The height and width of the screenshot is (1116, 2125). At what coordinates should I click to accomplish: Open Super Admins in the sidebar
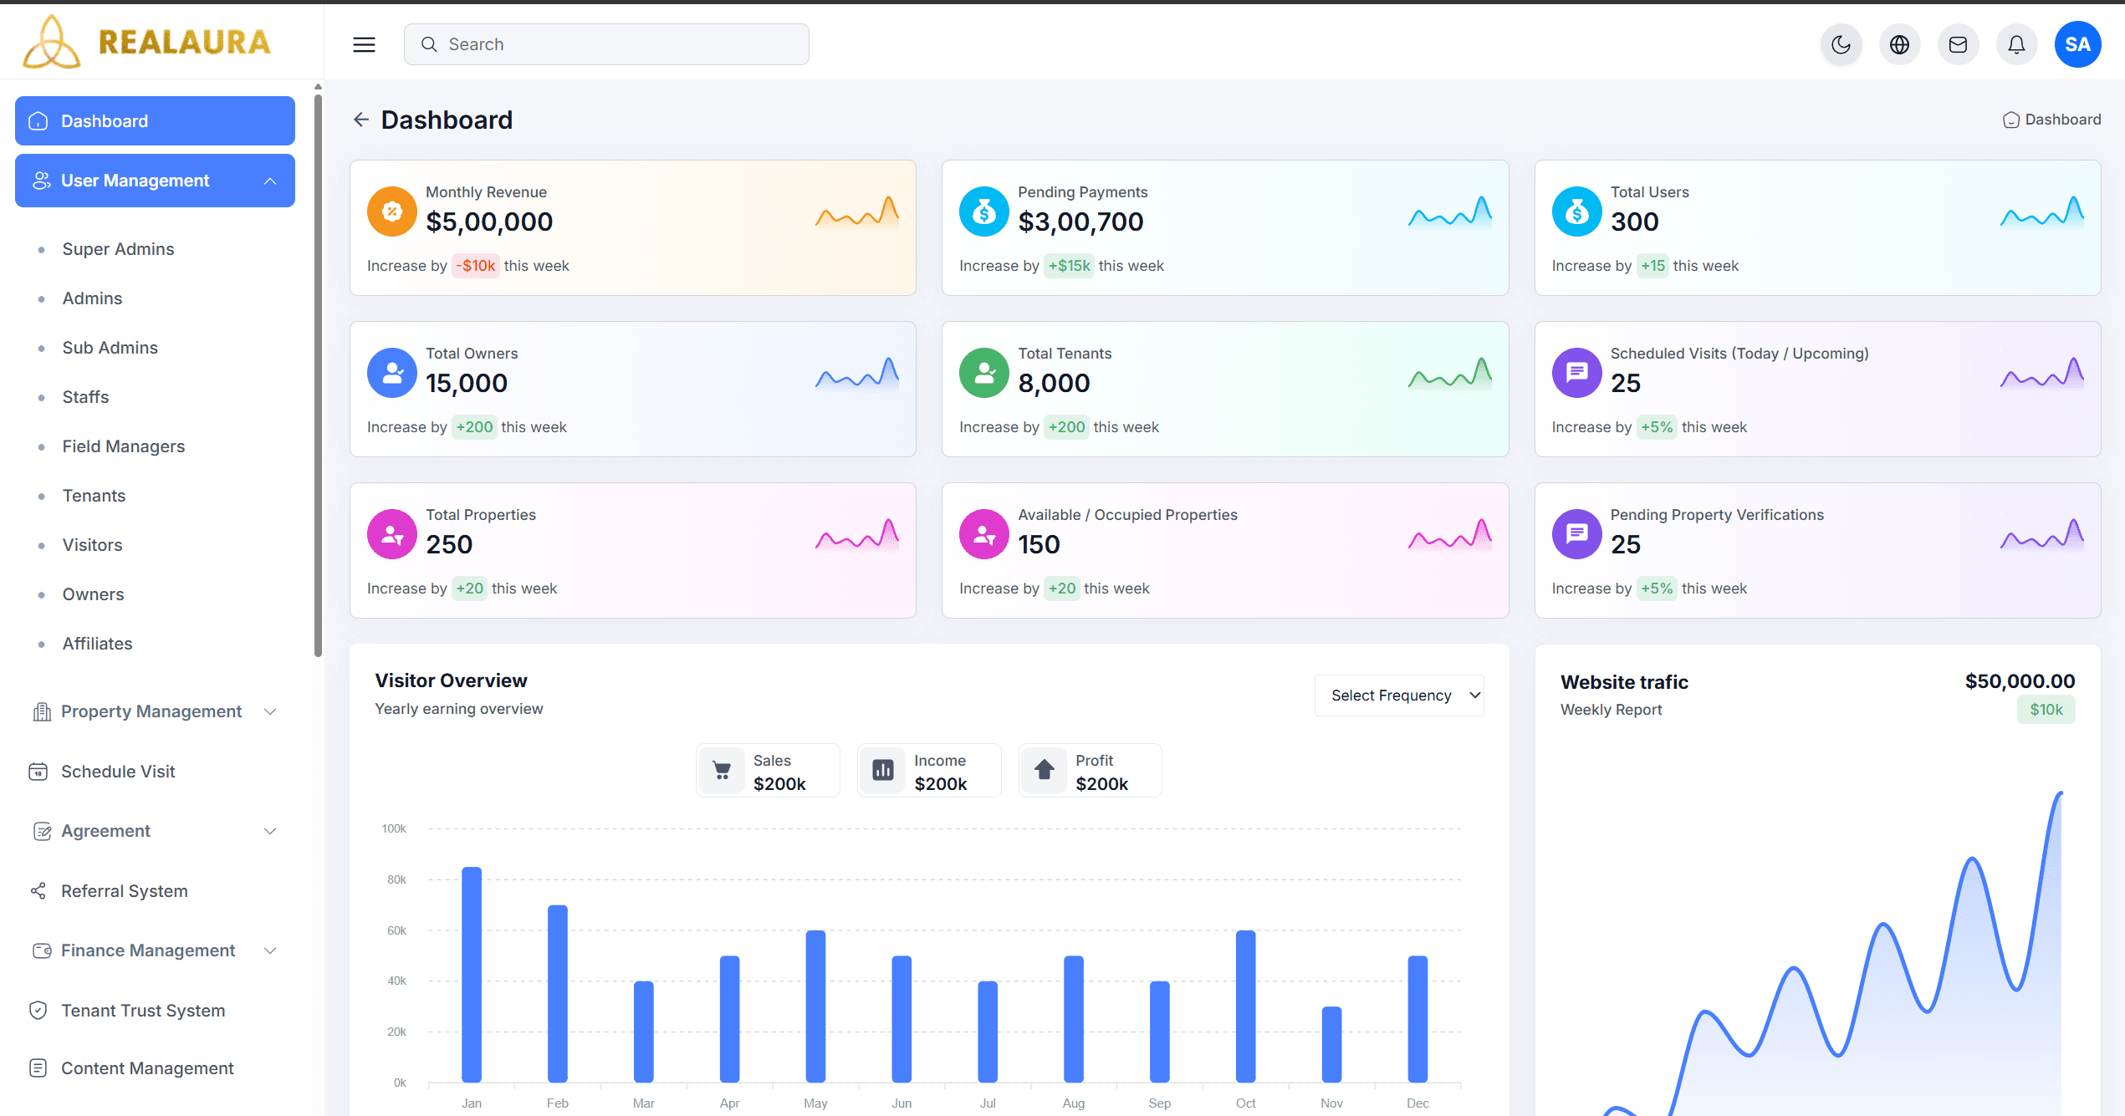pos(118,249)
